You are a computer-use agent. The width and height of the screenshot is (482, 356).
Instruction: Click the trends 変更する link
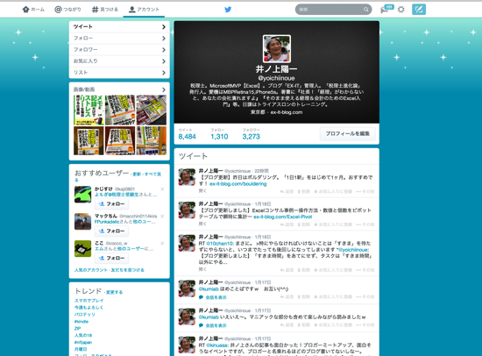tap(114, 292)
